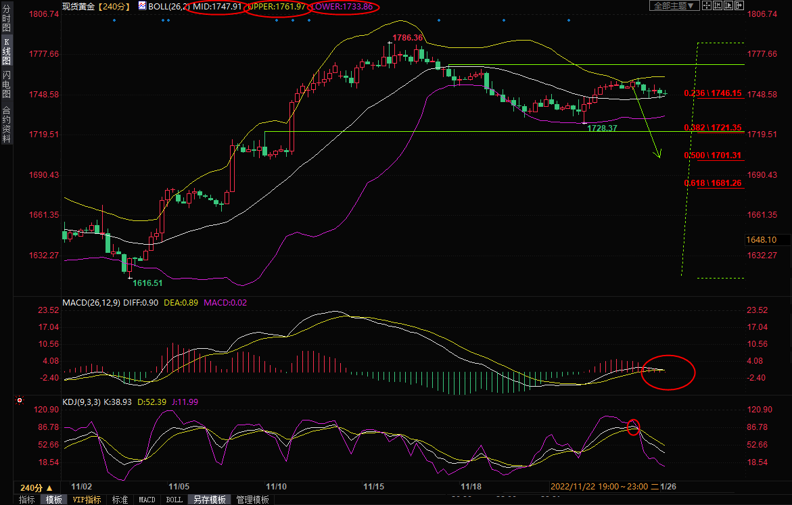
Task: Select the K线图 sidebar tab
Action: [6, 51]
